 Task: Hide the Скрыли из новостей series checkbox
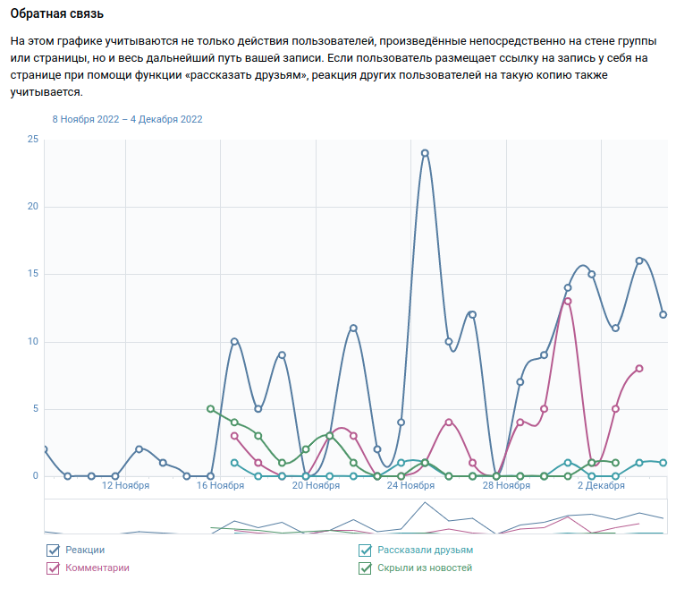click(365, 568)
